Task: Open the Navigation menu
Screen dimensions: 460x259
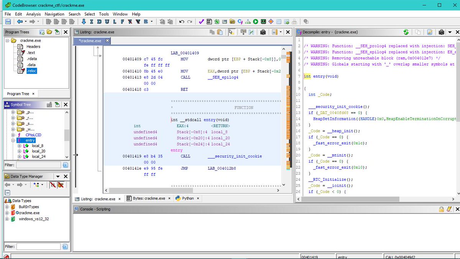Action: point(54,14)
